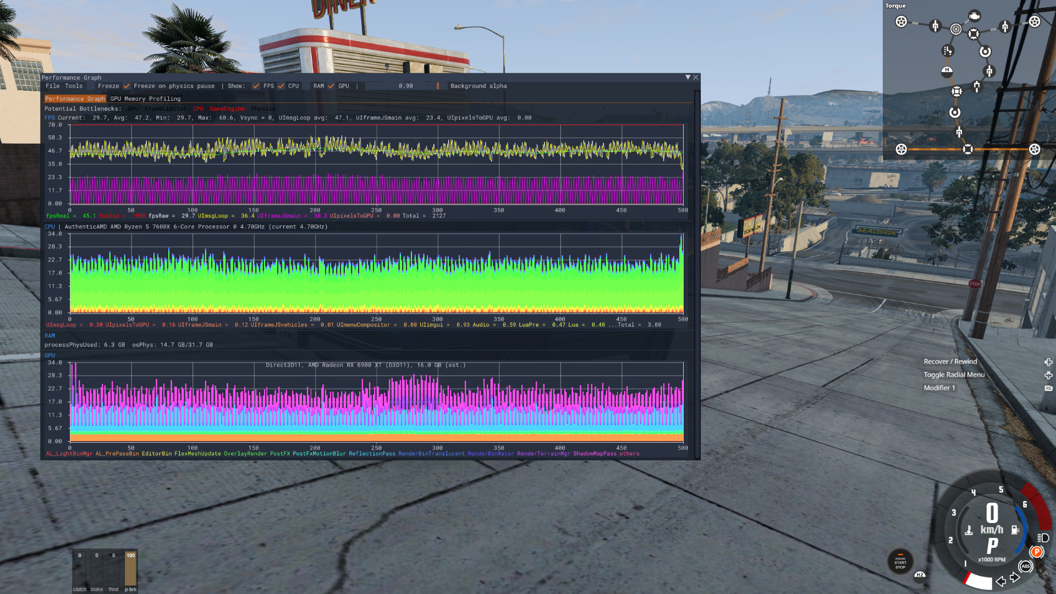The width and height of the screenshot is (1056, 594).
Task: Switch to GPU Memory Profiling tab
Action: coord(145,99)
